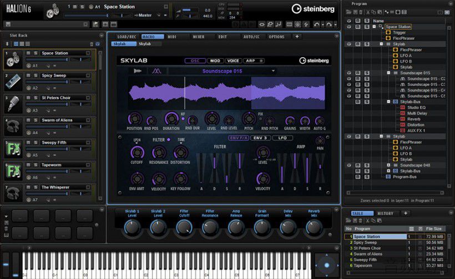Viewport: 455px width, 279px height.
Task: Click the CUTOFF knob in filter section
Action: (x=137, y=153)
